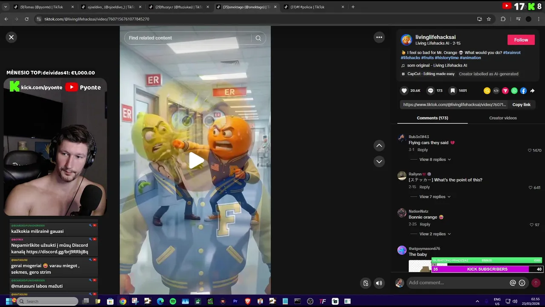
Task: Open a new browser tab
Action: [x=353, y=7]
